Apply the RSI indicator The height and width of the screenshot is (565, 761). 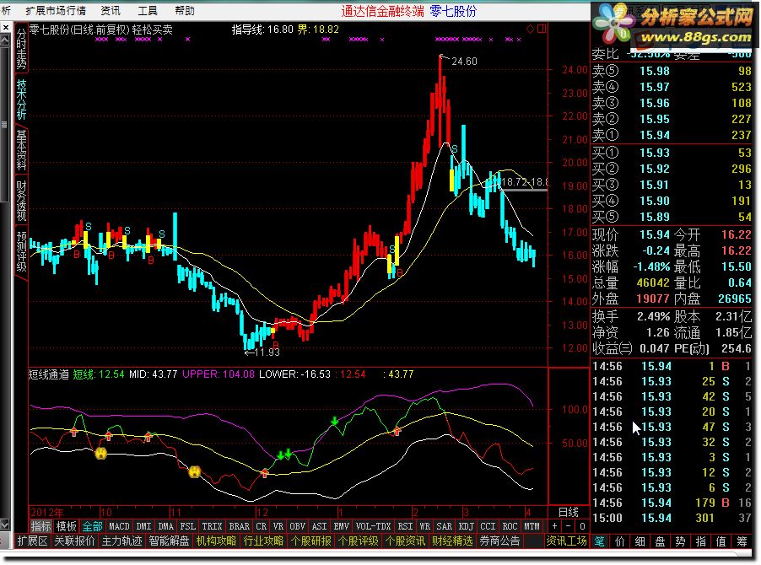(405, 526)
